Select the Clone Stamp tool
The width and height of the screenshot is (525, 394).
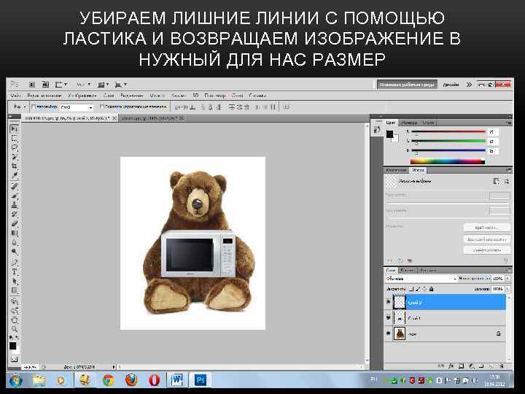(14, 205)
